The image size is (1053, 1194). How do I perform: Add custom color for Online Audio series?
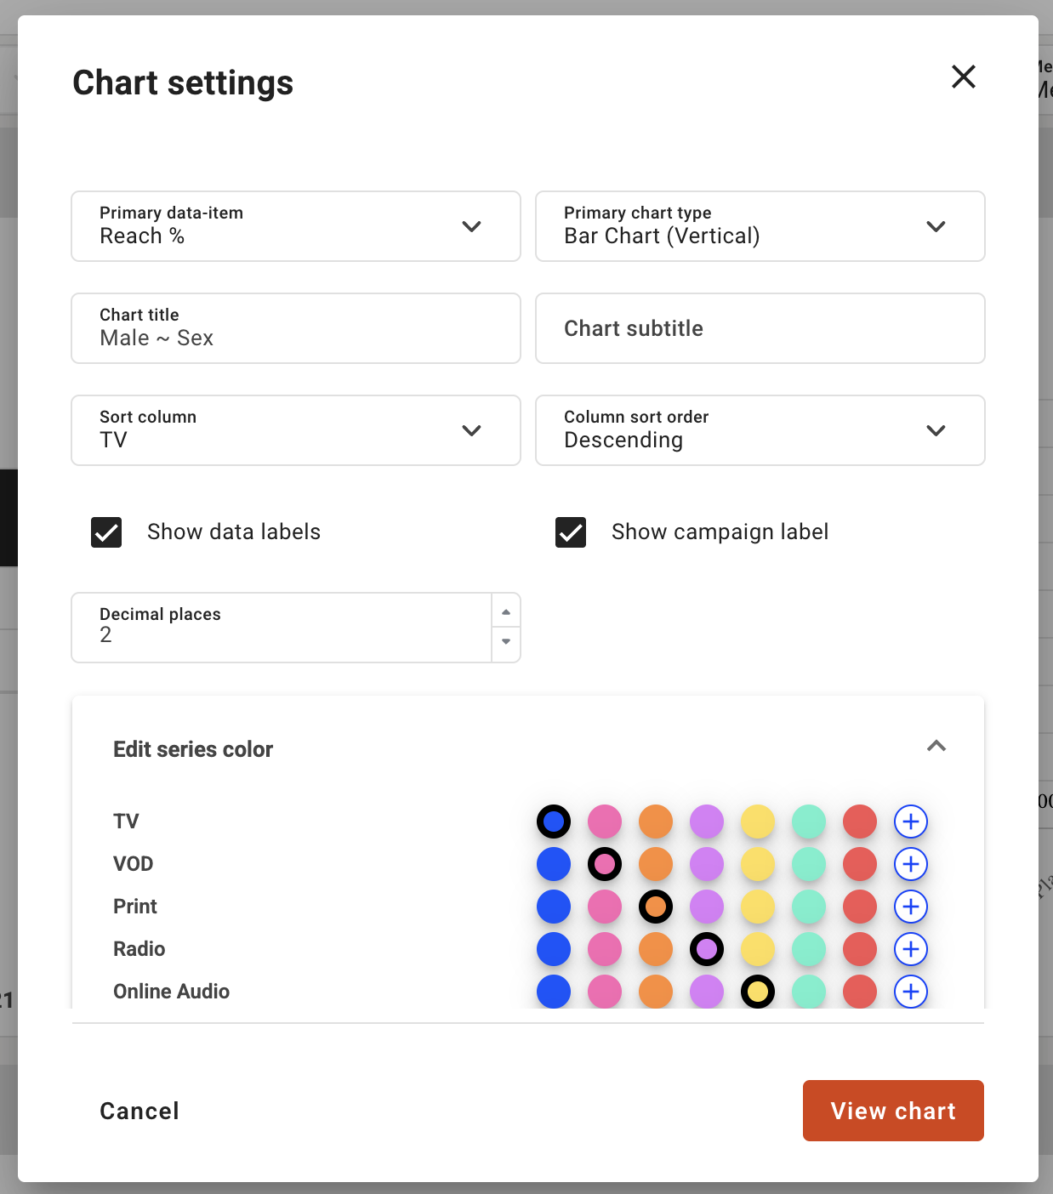coord(911,992)
